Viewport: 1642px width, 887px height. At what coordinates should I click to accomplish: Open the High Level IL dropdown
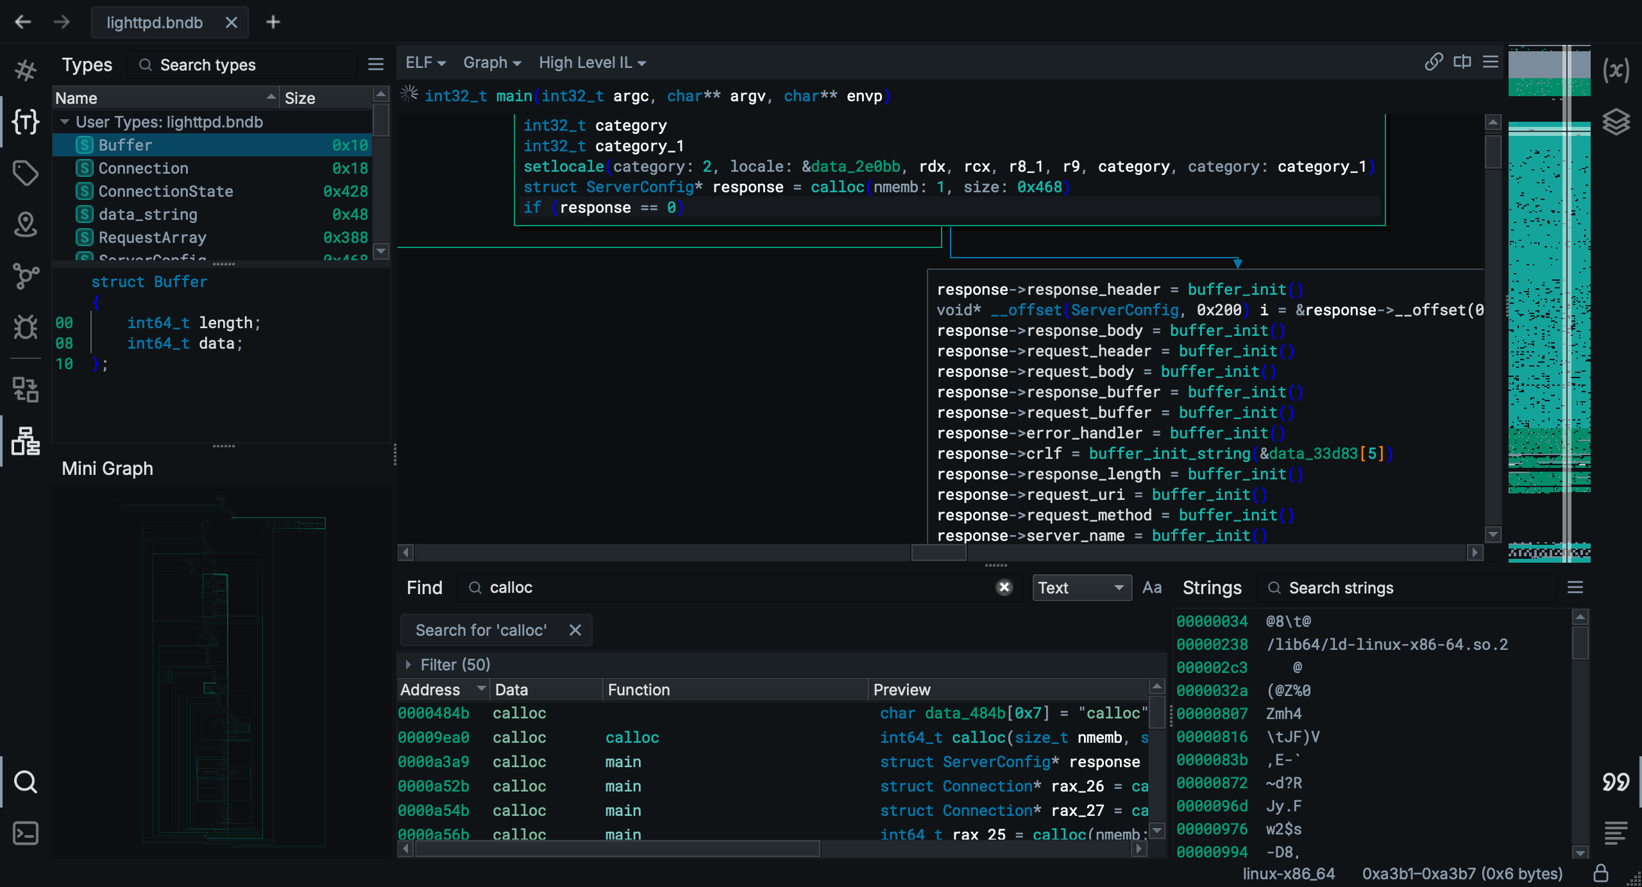(x=592, y=63)
